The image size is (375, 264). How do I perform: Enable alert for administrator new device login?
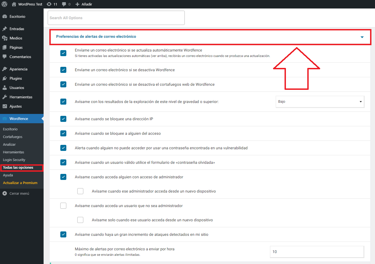tap(80, 191)
